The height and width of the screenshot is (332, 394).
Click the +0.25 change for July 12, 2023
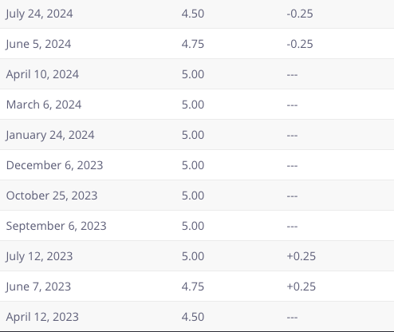pyautogui.click(x=301, y=256)
